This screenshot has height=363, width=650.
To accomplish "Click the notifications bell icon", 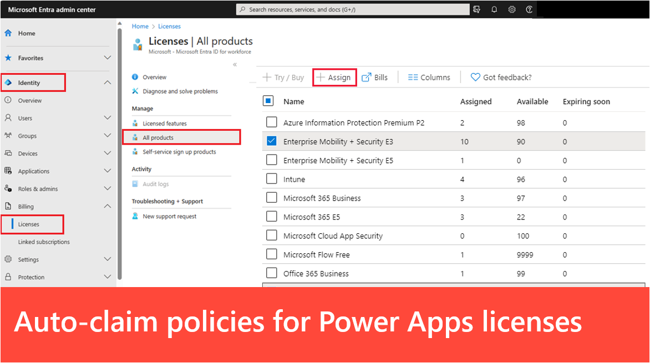I will (494, 9).
